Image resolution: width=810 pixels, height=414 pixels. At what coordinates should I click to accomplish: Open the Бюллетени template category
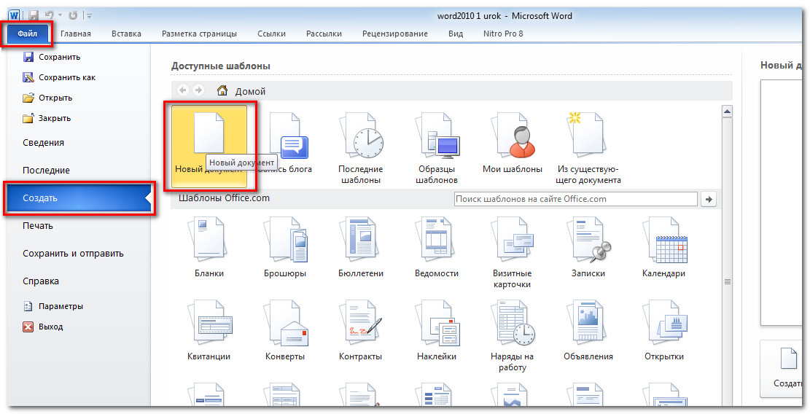point(361,249)
